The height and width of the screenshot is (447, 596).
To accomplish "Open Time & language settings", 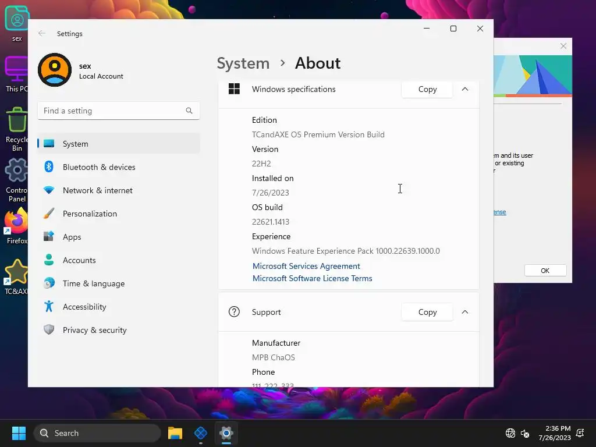I will point(119,283).
